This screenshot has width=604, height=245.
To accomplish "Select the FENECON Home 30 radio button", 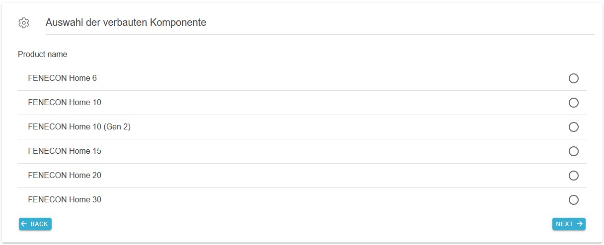I will click(x=573, y=200).
